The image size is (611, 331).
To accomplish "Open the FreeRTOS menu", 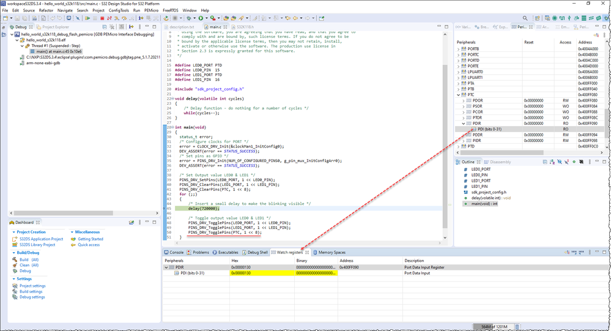I will pyautogui.click(x=170, y=10).
